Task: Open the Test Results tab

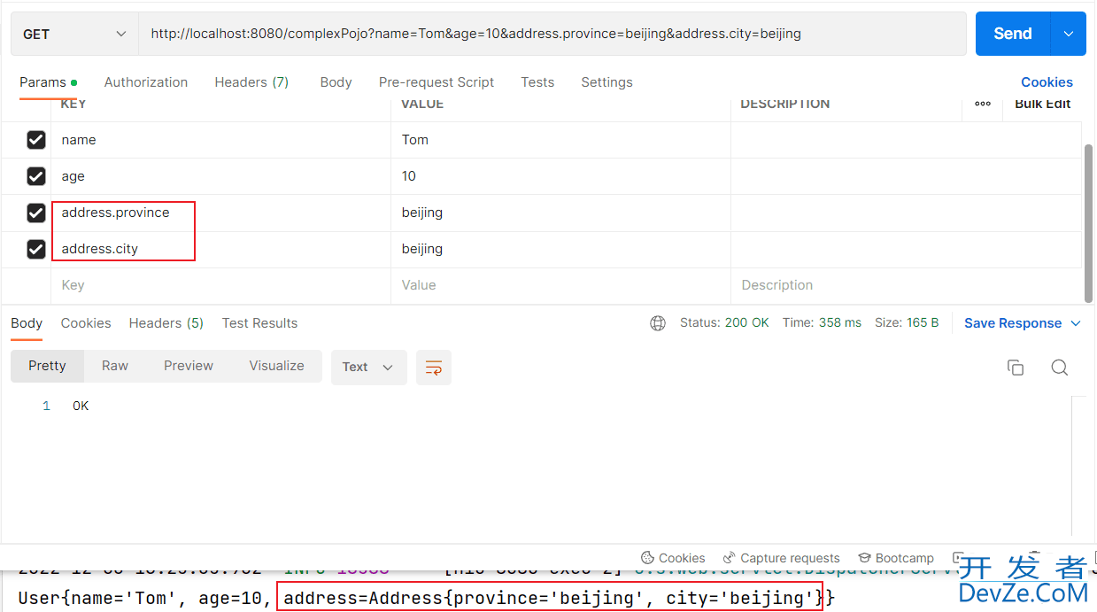Action: pos(259,323)
